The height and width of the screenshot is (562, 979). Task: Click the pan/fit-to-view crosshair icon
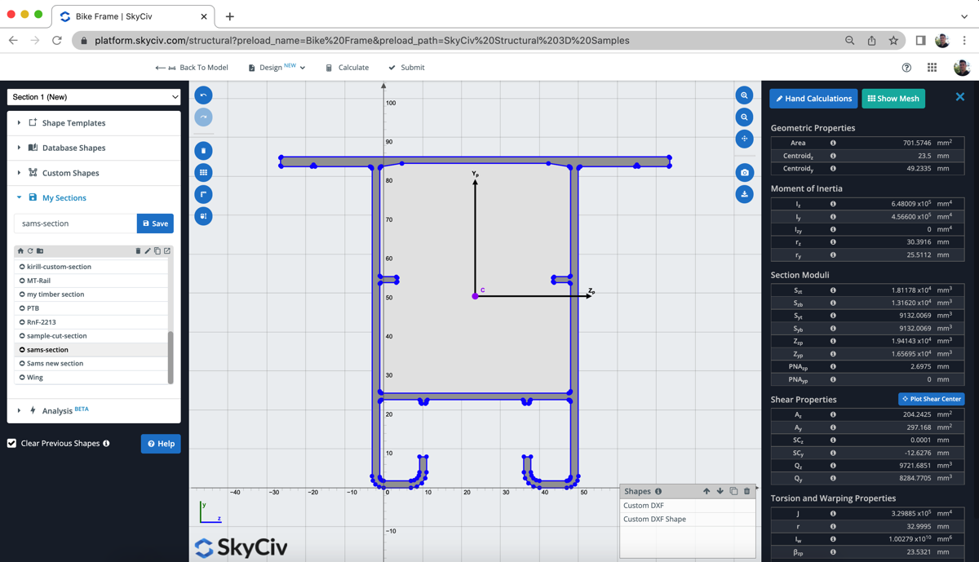click(x=744, y=139)
